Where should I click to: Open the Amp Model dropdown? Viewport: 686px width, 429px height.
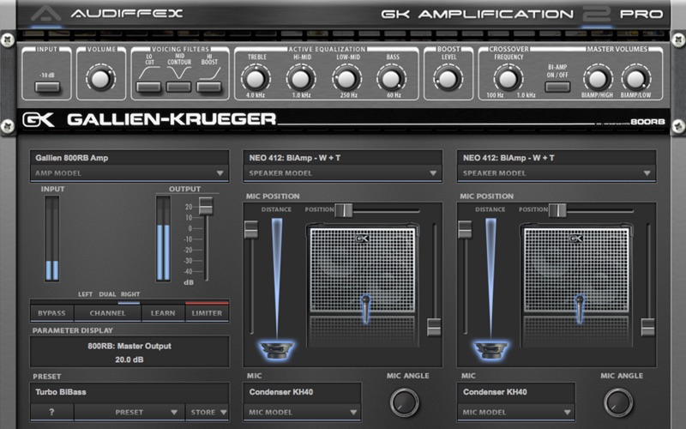coord(129,173)
